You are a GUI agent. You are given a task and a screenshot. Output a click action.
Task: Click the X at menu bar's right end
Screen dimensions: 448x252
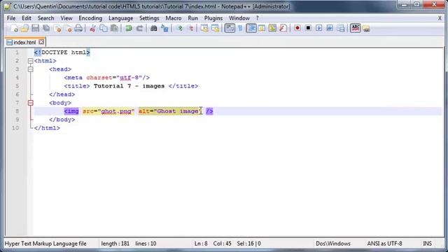click(440, 18)
